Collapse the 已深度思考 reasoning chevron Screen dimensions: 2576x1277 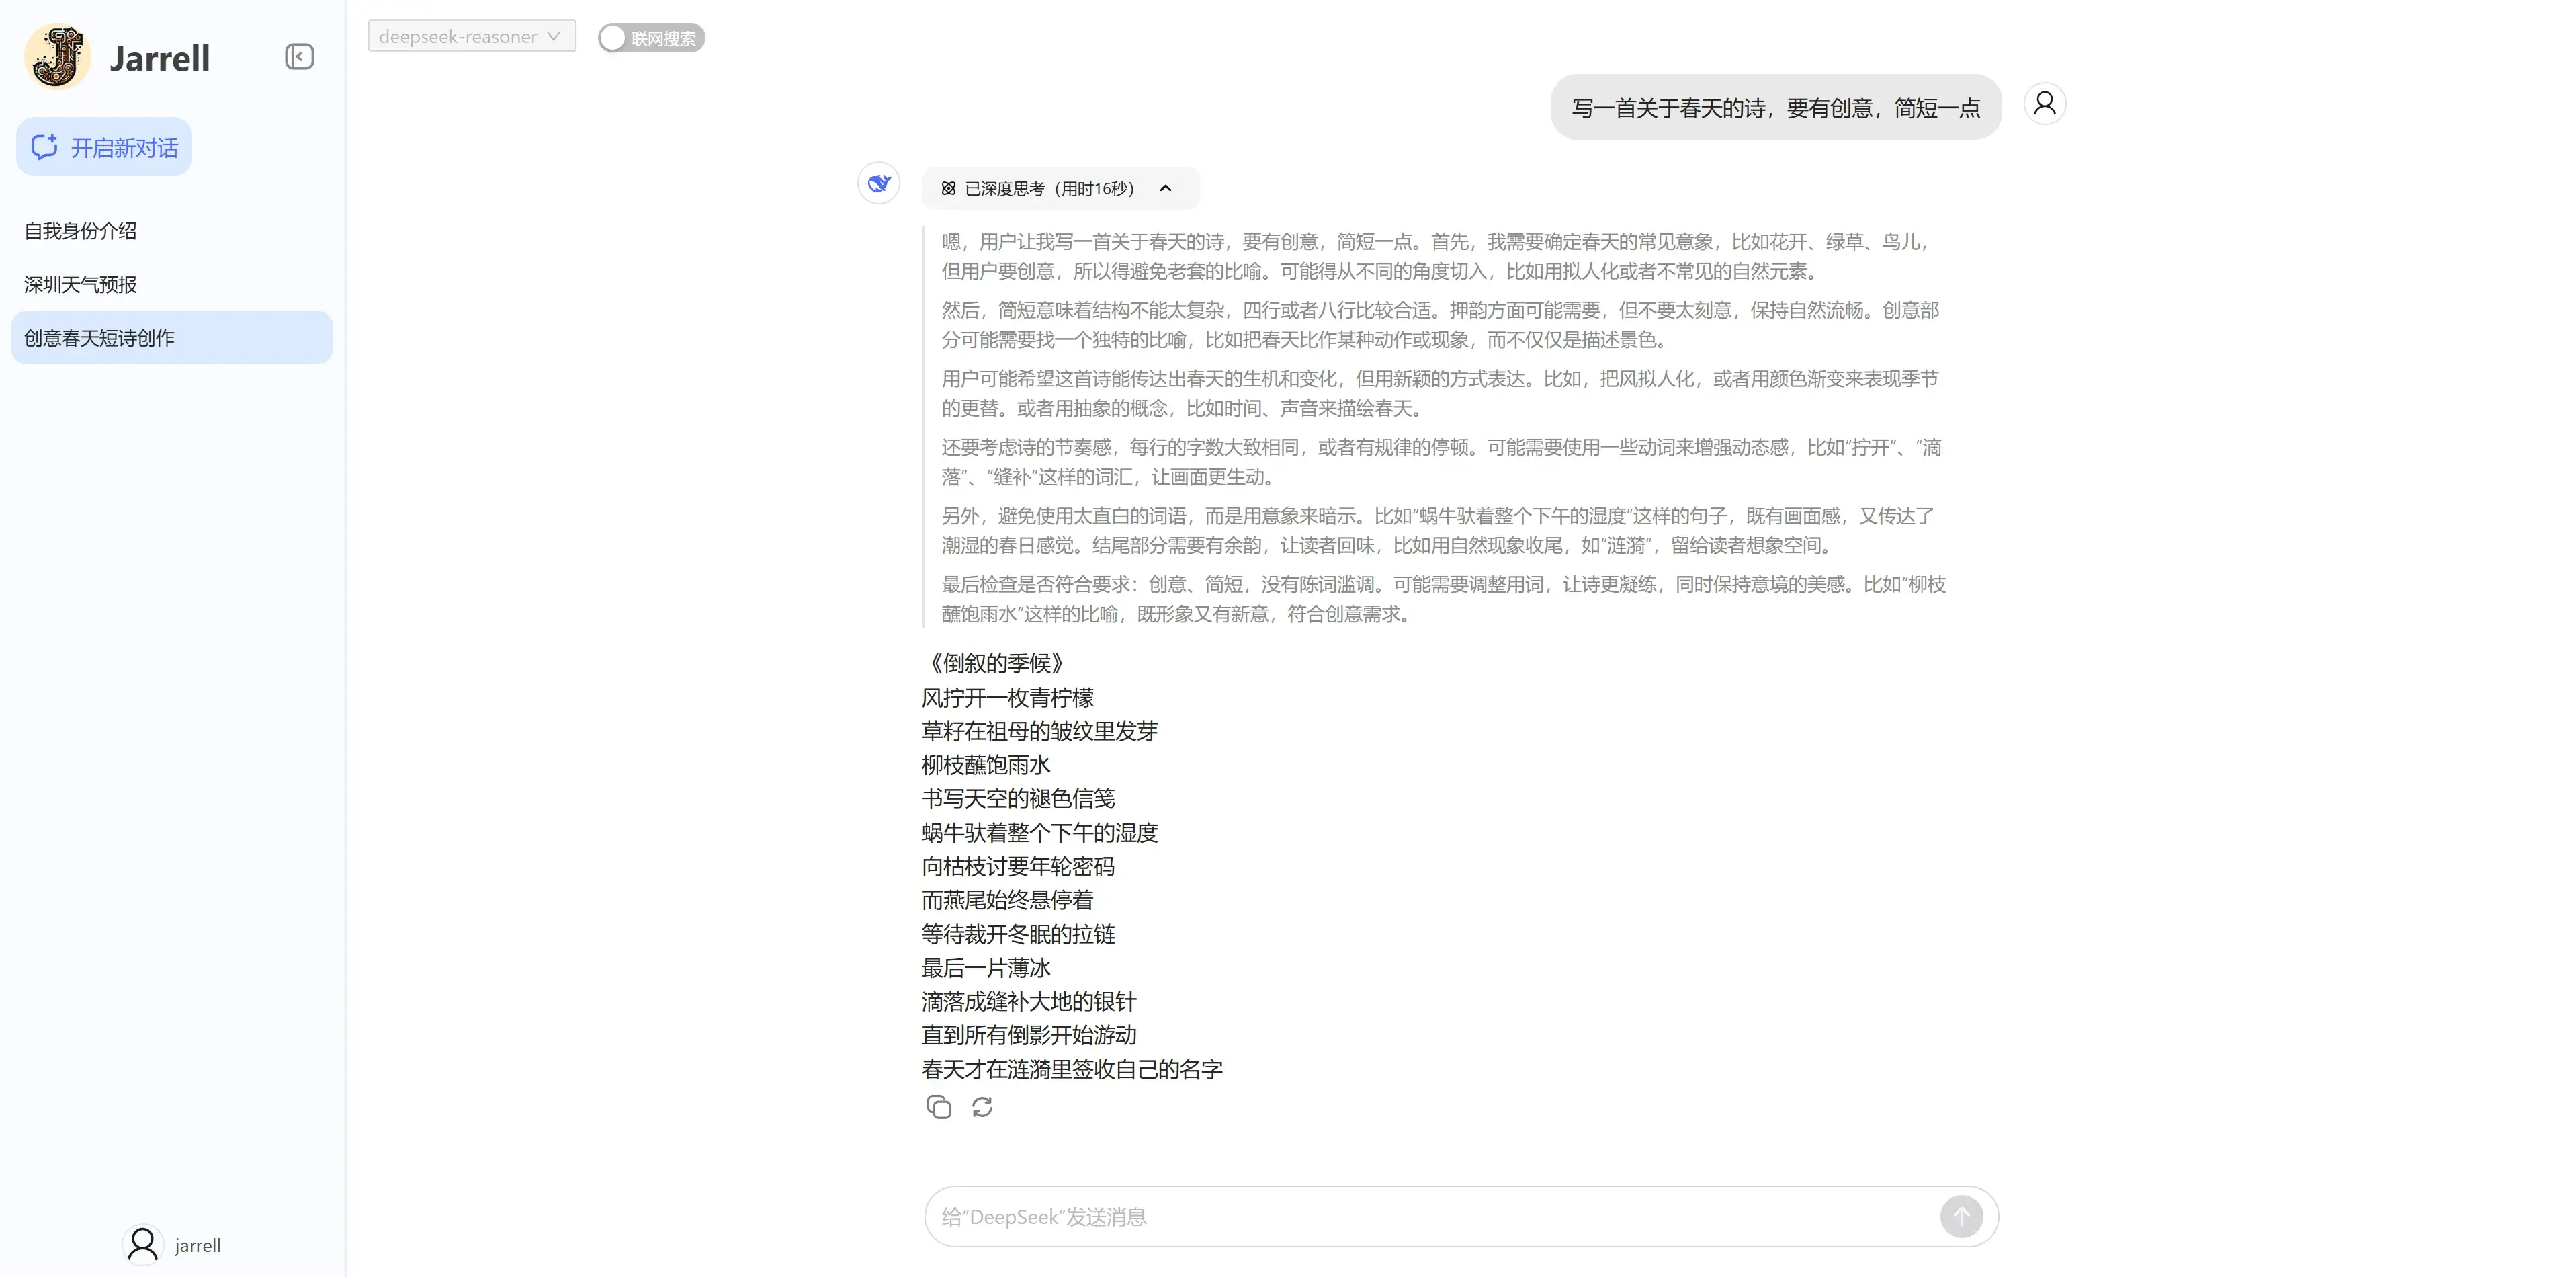[1165, 189]
